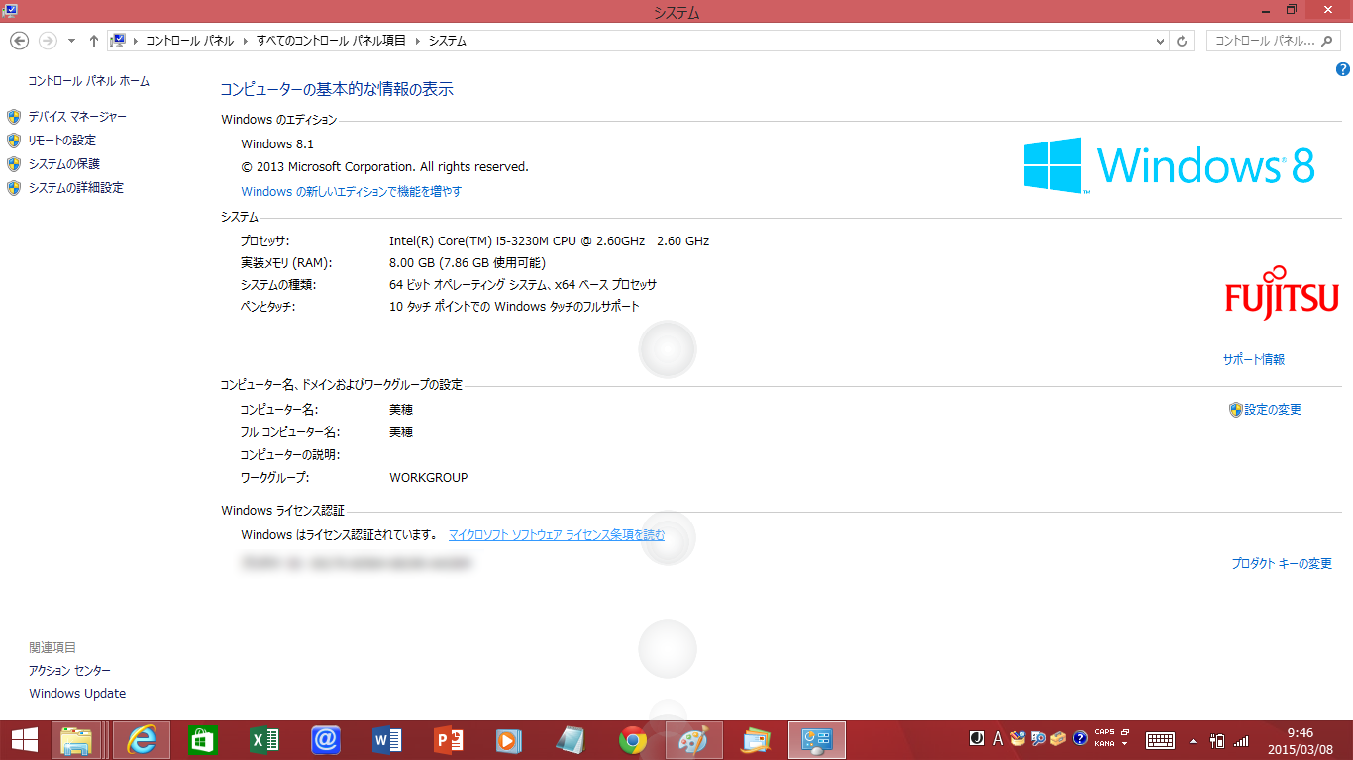The width and height of the screenshot is (1353, 760).
Task: Open the @ mail app icon
Action: 325,740
